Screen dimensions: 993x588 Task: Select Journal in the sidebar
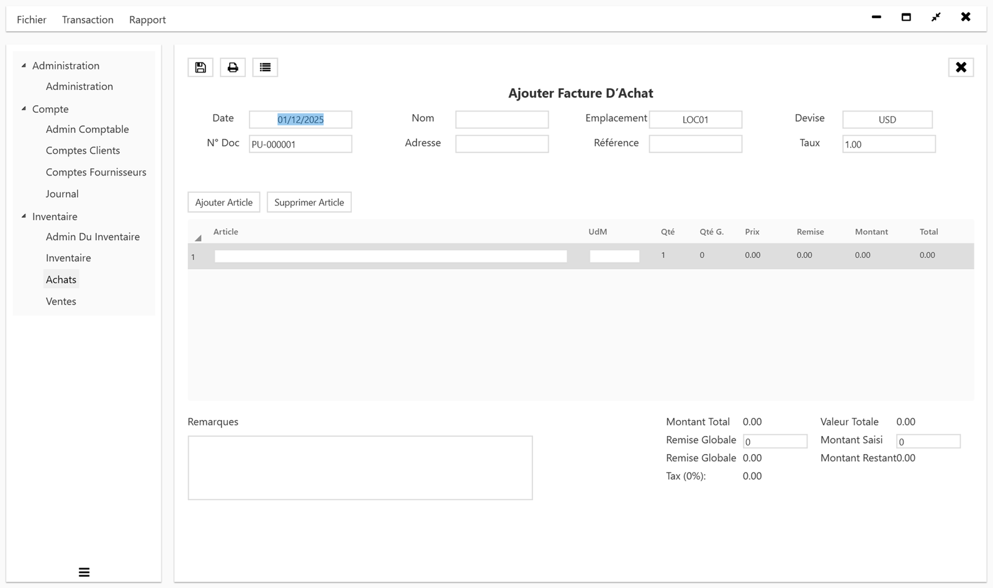[62, 194]
